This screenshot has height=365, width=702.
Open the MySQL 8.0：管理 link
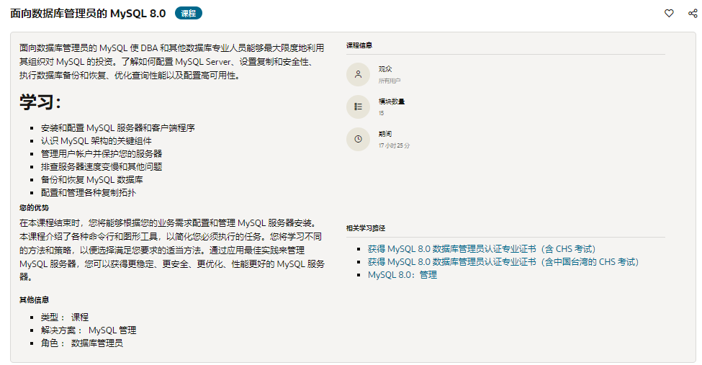[402, 275]
